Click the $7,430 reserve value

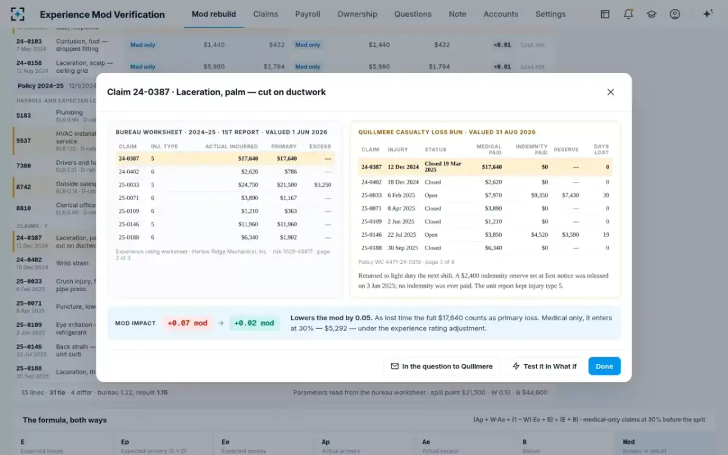click(x=570, y=195)
